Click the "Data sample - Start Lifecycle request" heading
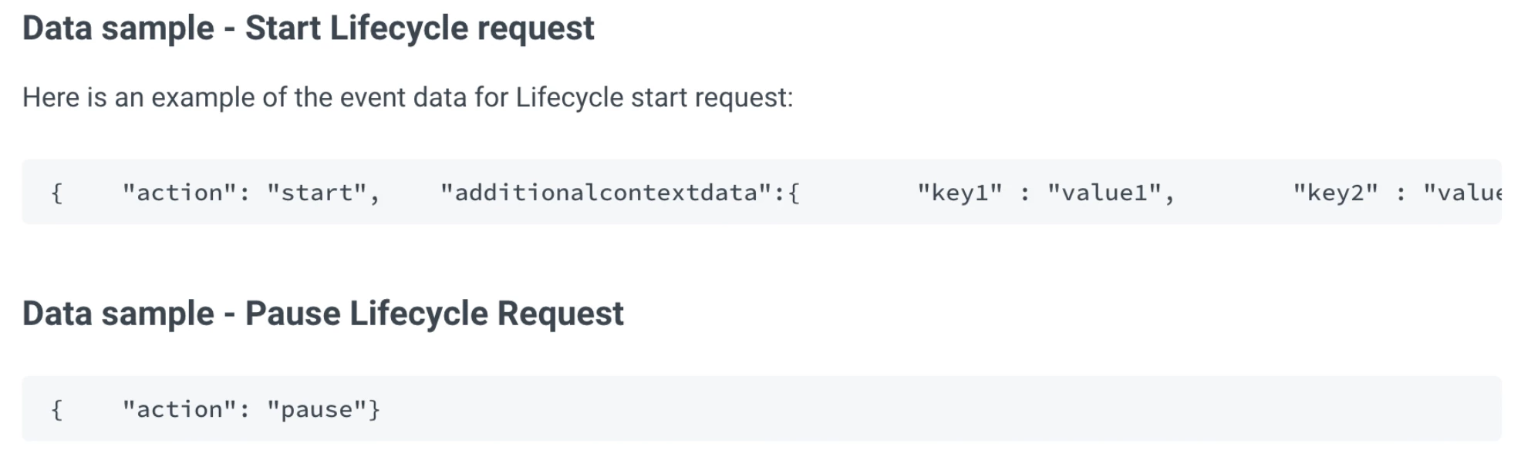This screenshot has height=450, width=1521. pos(308,29)
